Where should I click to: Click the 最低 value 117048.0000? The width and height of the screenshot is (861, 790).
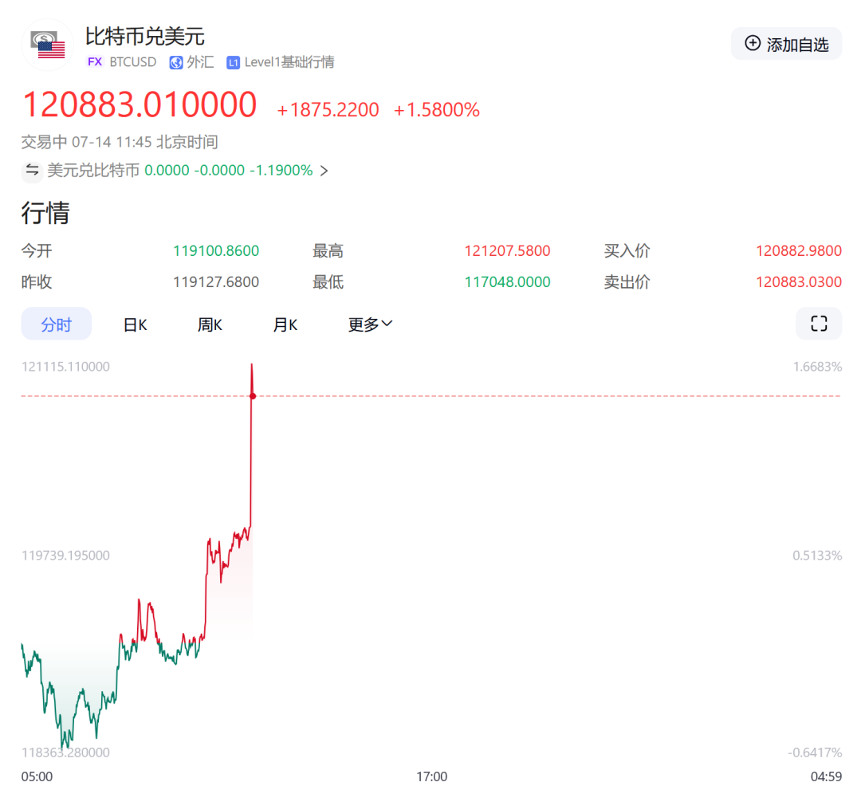tap(507, 282)
